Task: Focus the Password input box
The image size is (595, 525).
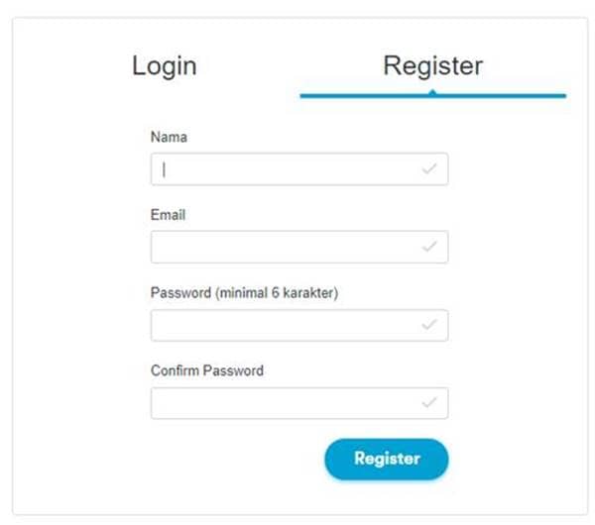Action: 288,325
